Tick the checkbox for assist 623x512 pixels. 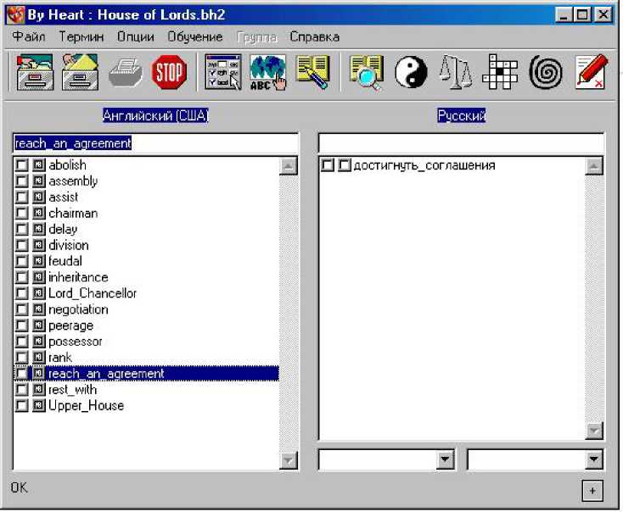(21, 197)
